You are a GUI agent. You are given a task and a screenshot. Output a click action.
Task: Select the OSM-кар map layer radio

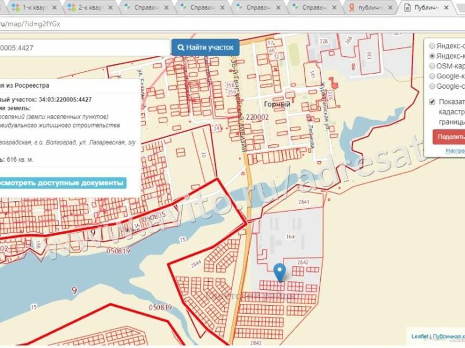click(x=432, y=66)
